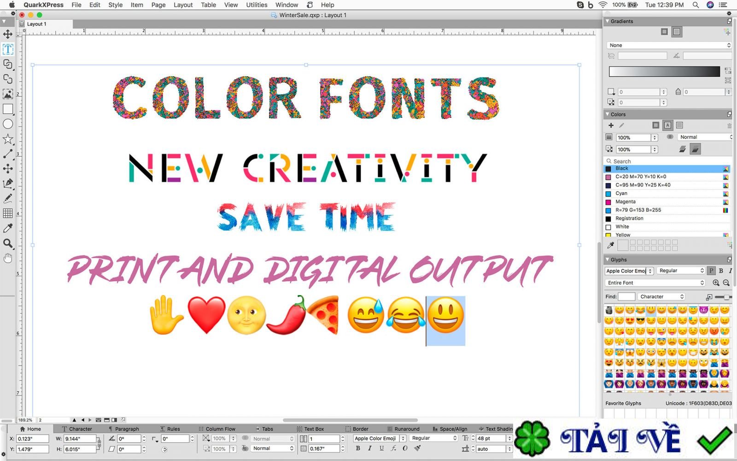Open the Utilities menu
The width and height of the screenshot is (737, 461).
256,5
